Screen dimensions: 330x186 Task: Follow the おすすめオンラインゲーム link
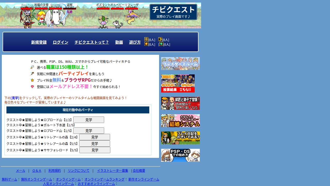pos(96,184)
